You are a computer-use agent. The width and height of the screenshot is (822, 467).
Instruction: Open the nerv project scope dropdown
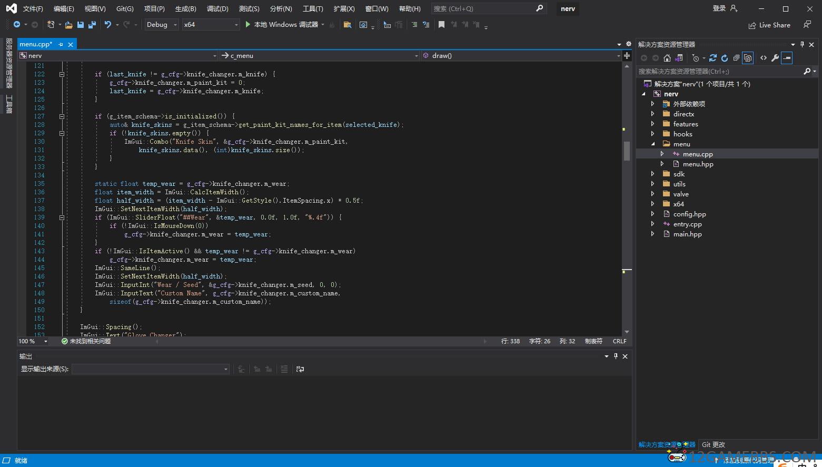[x=118, y=55]
